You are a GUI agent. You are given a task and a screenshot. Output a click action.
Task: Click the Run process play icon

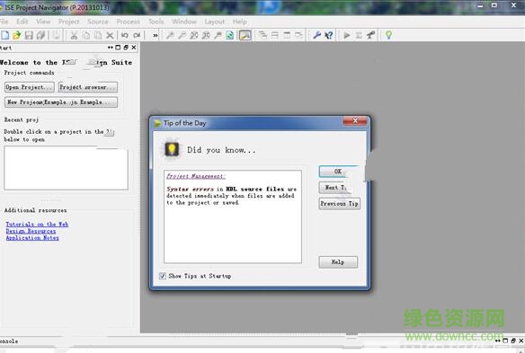click(347, 35)
